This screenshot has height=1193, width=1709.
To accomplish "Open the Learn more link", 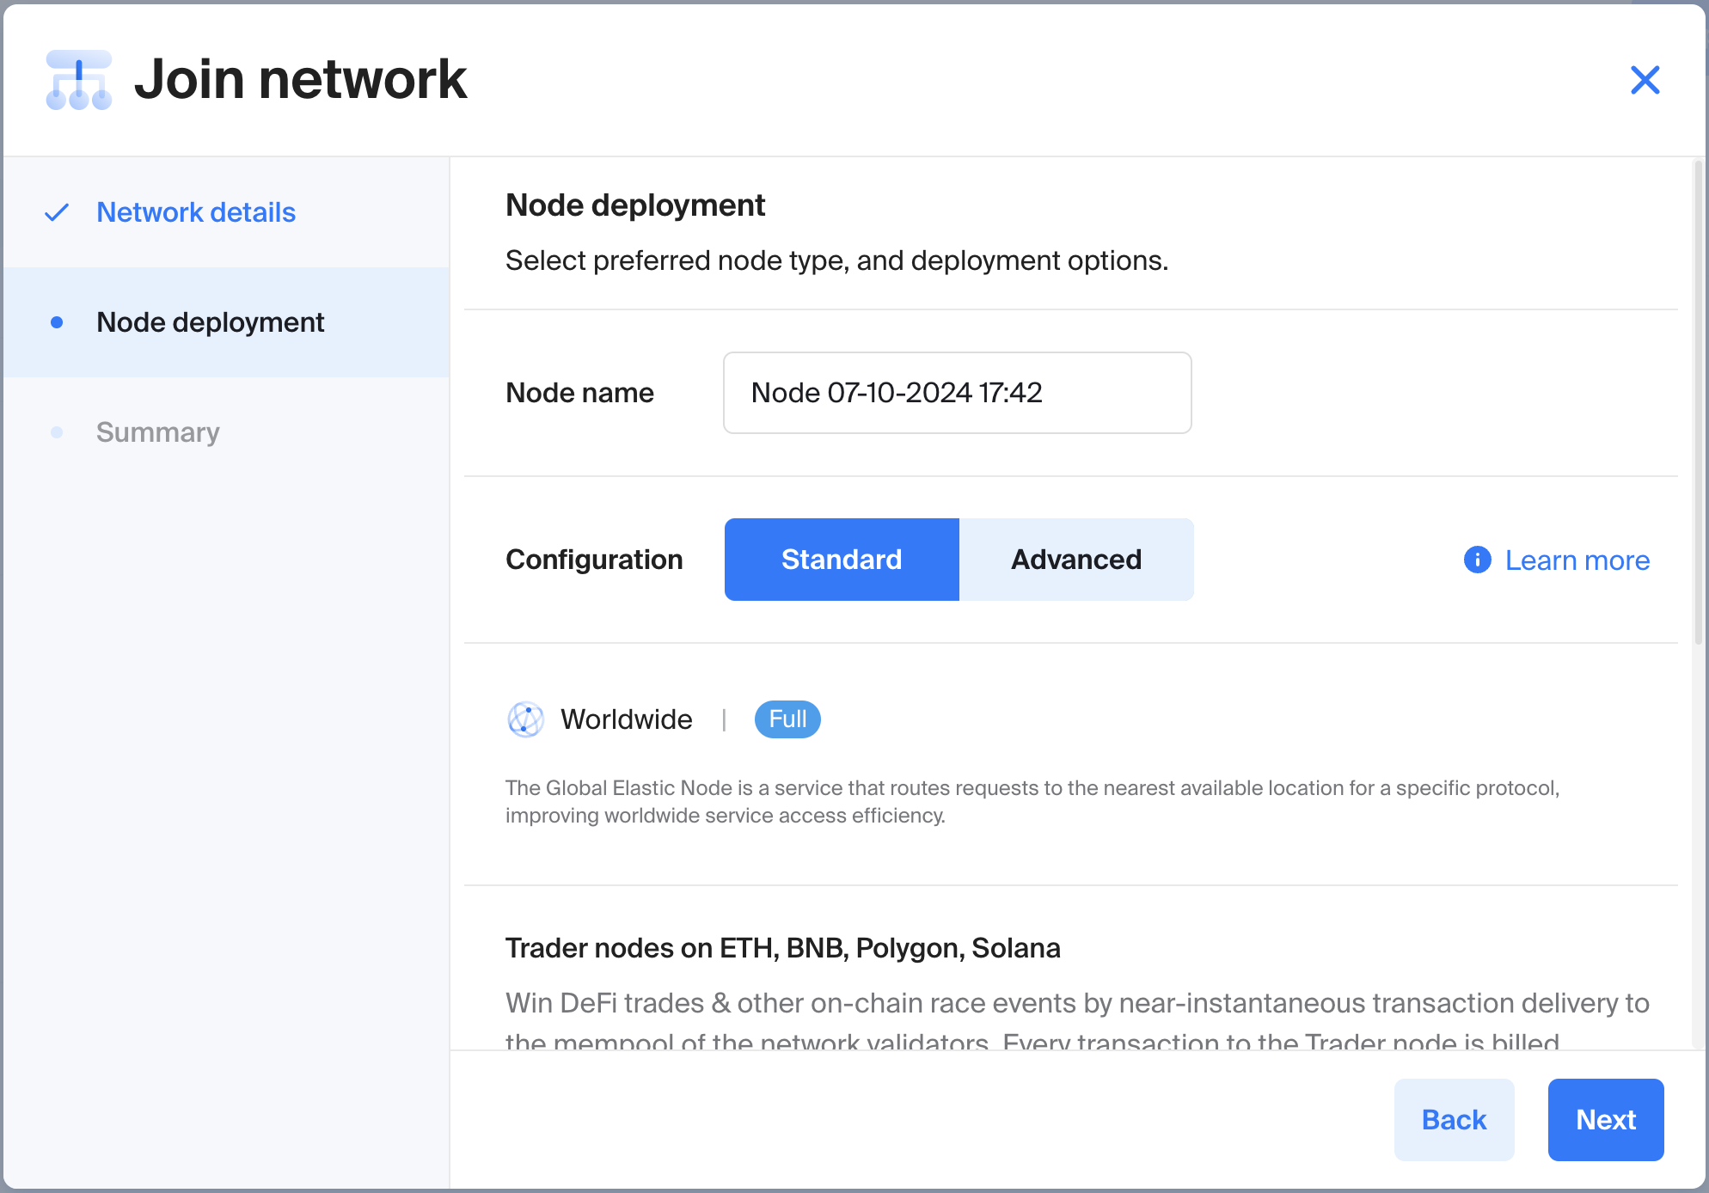I will [1577, 560].
